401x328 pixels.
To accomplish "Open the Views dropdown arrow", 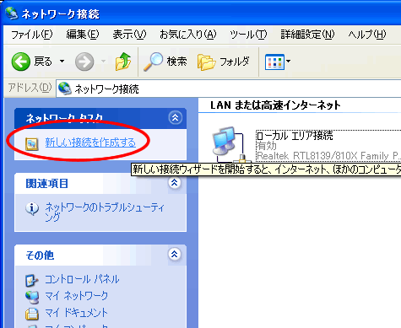I will (288, 62).
